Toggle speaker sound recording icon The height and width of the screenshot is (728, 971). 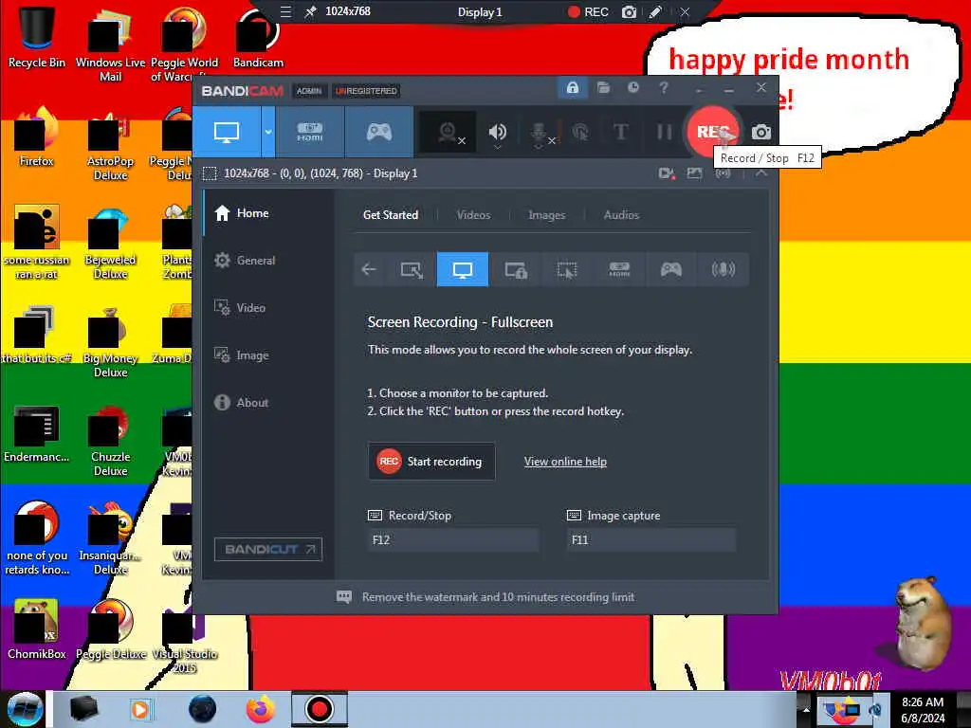(x=497, y=131)
